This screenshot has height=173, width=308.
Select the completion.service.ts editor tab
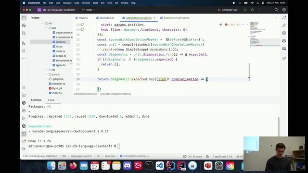(x=139, y=18)
